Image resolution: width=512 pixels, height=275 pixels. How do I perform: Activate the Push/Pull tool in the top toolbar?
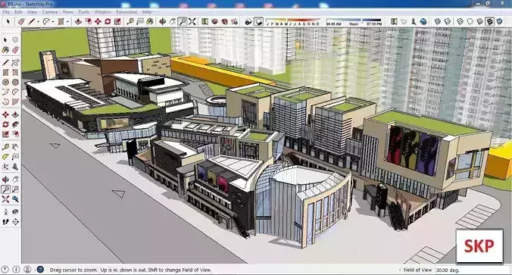coord(78,21)
